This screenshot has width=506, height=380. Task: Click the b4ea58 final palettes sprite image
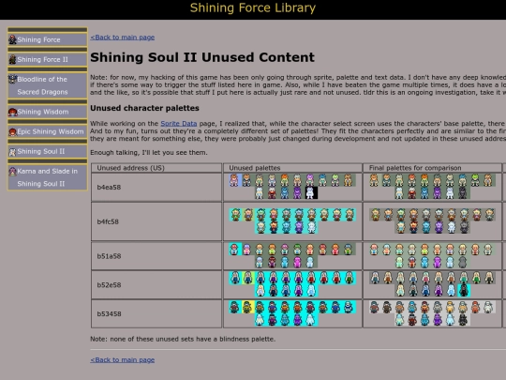432,187
